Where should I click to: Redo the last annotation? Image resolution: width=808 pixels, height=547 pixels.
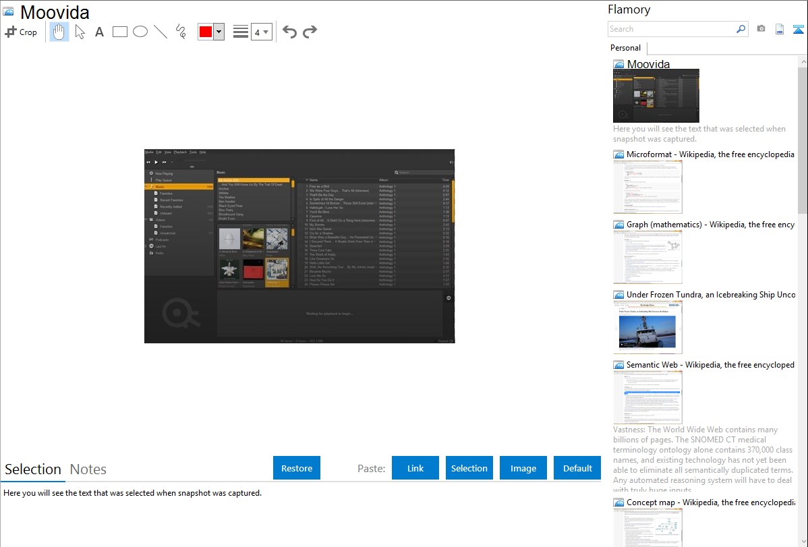coord(310,32)
